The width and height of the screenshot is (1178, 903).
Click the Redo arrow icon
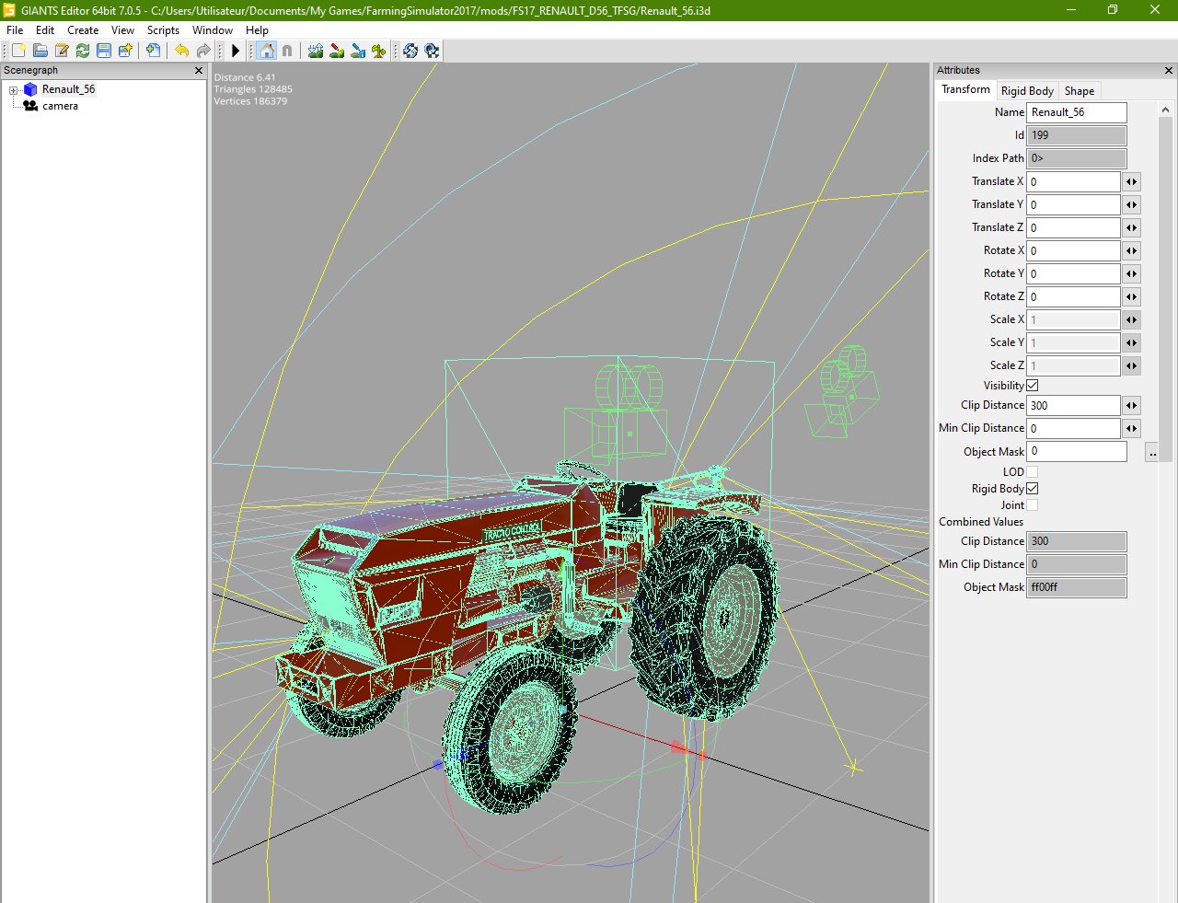click(x=203, y=51)
